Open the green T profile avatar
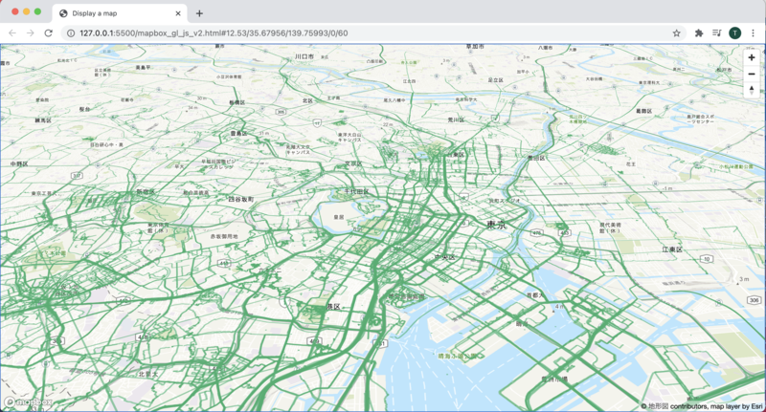Image resolution: width=766 pixels, height=412 pixels. click(x=734, y=33)
